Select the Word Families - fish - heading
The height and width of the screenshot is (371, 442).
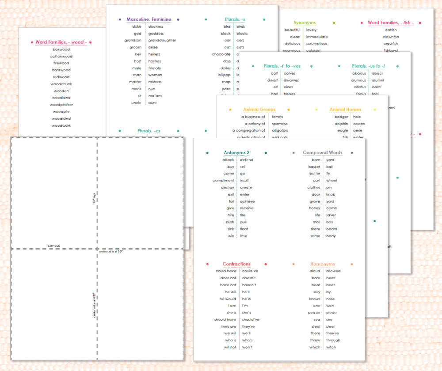[391, 23]
